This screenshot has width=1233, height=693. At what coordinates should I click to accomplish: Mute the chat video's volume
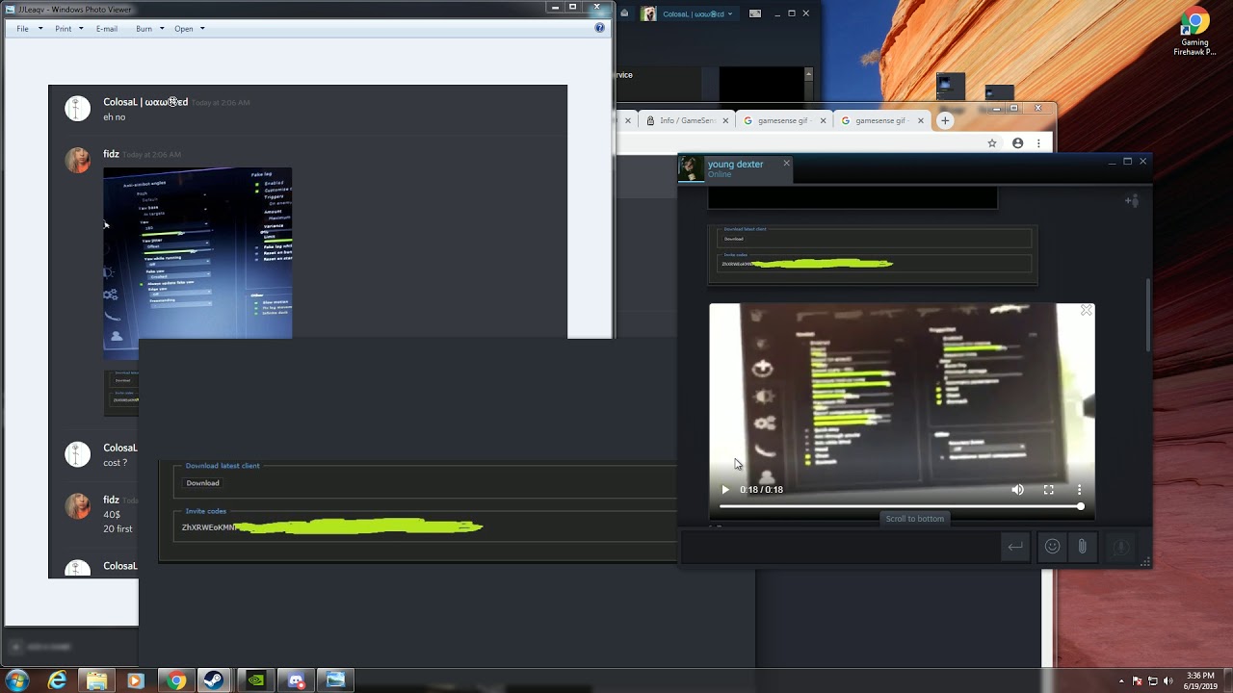[x=1017, y=490]
